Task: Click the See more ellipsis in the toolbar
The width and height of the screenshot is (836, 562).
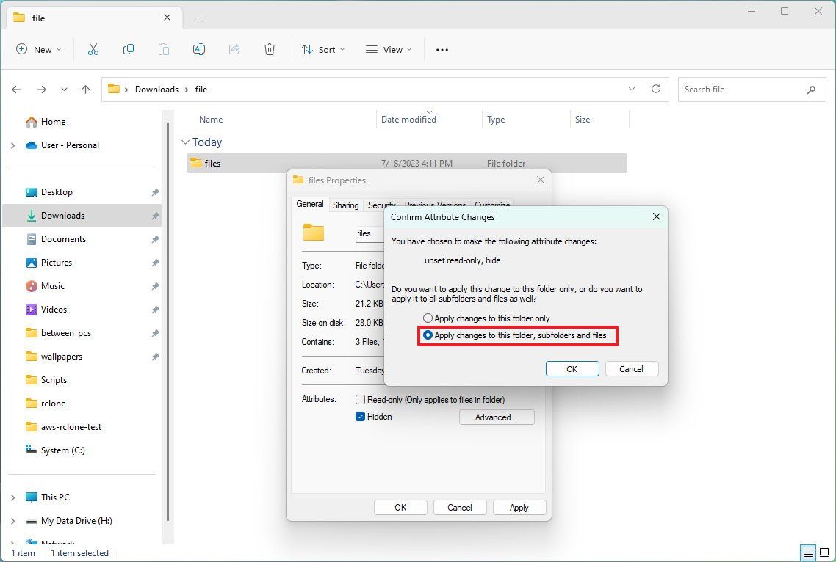Action: 442,49
